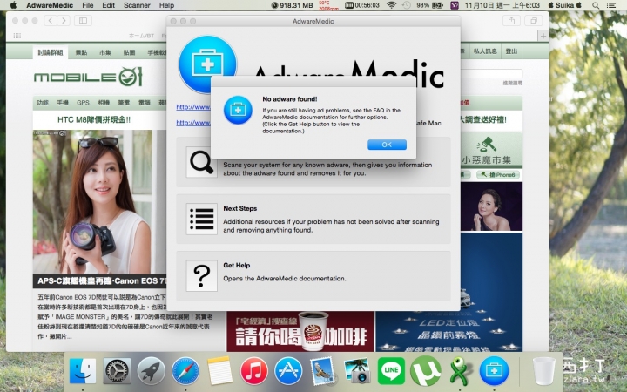Screen dimensions: 627x392
Task: Open the first http://www link in AdwareMedic
Action: [193, 107]
